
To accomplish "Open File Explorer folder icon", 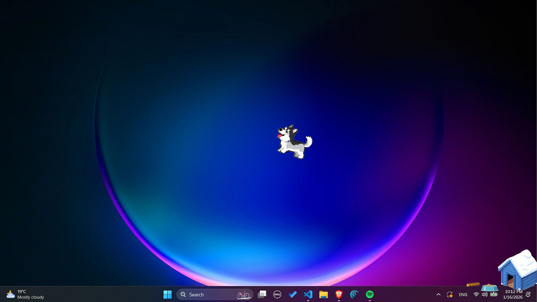I will (x=323, y=294).
